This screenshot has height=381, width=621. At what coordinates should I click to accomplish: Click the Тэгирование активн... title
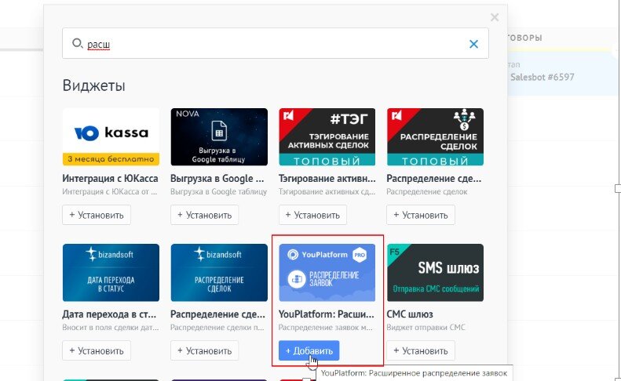327,179
